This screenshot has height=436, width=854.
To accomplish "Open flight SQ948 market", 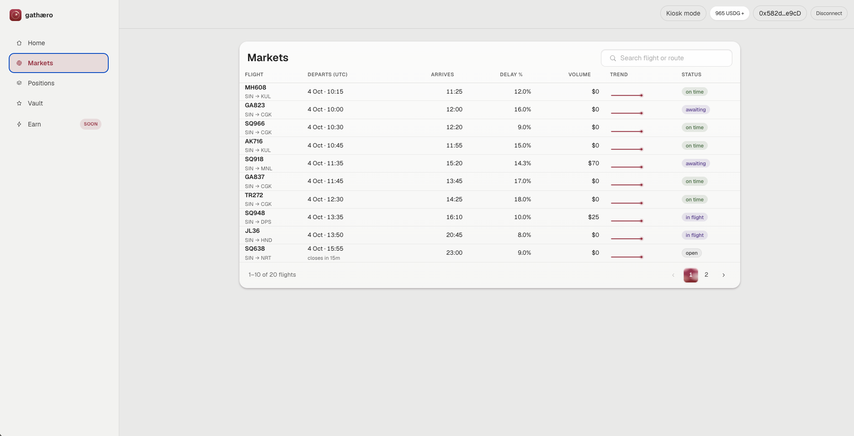I will tap(489, 217).
